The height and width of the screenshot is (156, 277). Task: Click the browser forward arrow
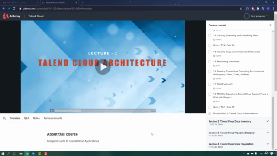(x=9, y=8)
